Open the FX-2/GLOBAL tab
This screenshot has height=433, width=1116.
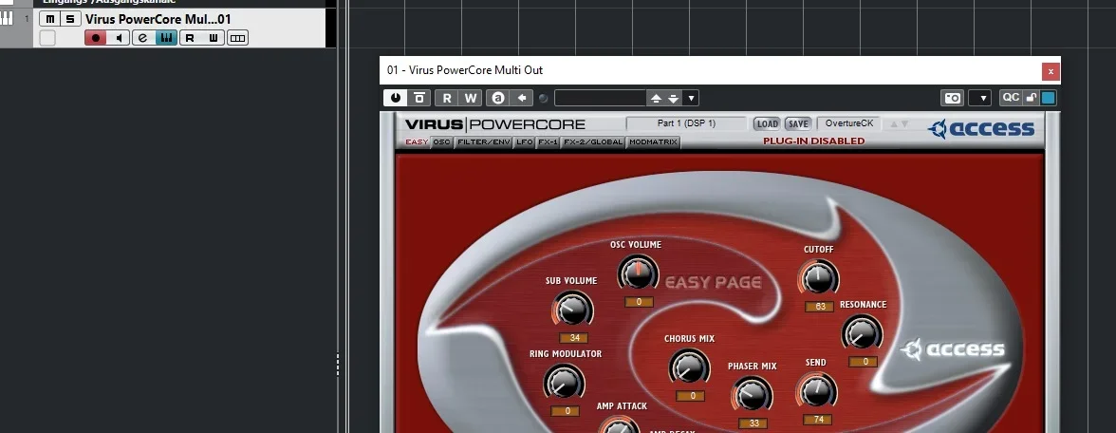pyautogui.click(x=593, y=141)
